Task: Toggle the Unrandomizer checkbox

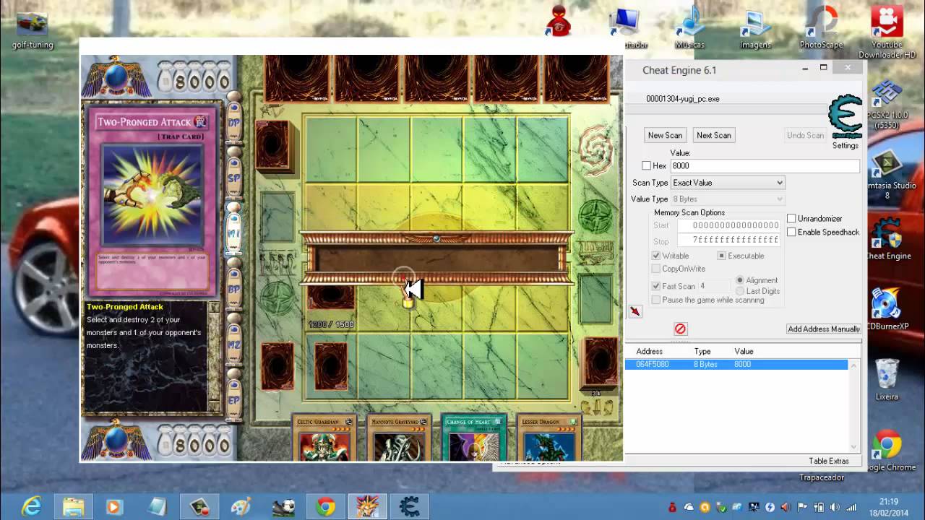Action: coord(791,218)
